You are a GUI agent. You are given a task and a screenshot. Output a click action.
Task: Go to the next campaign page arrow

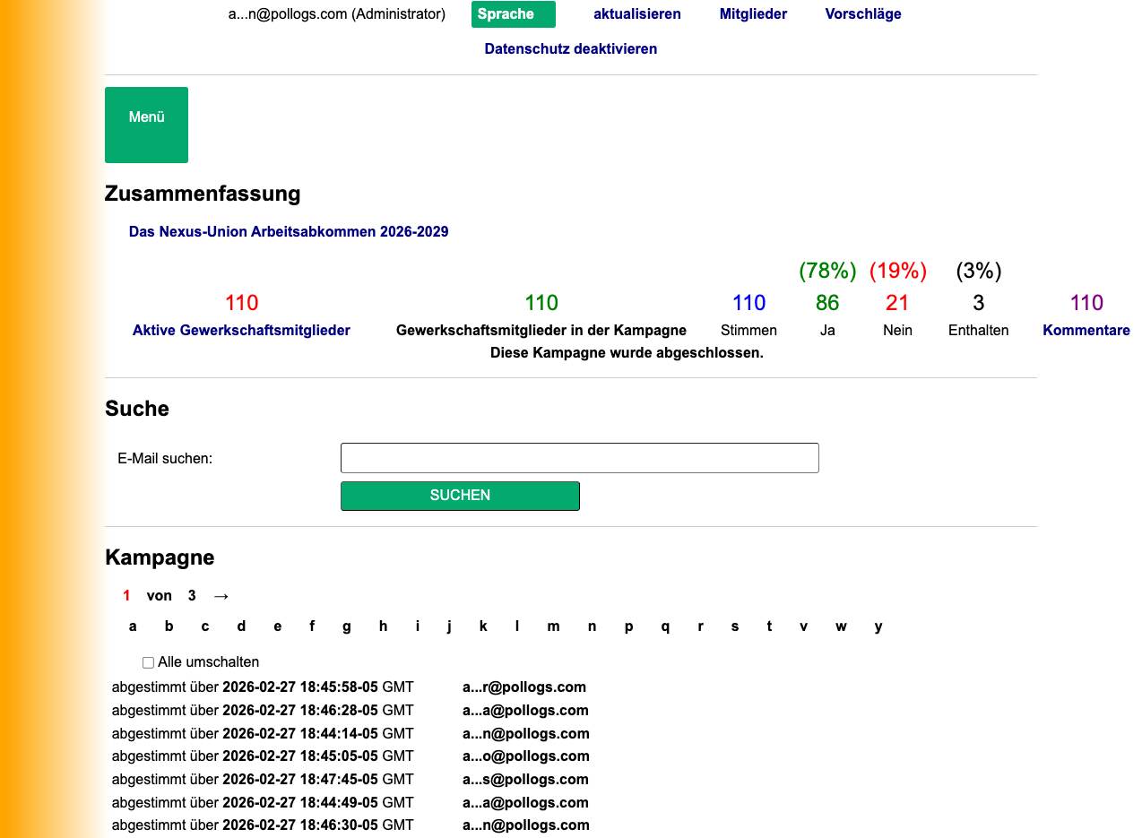click(x=221, y=595)
